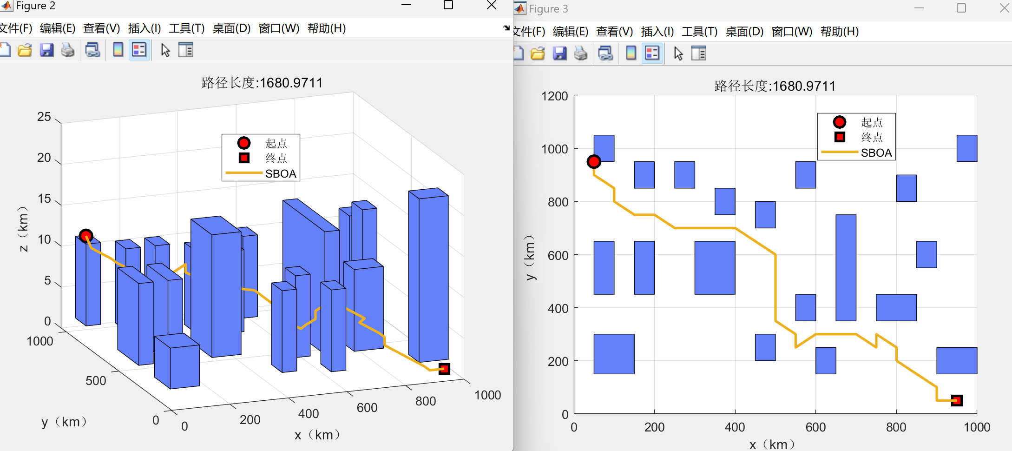
Task: Activate the Link Plot icon in Figure 3
Action: tap(605, 53)
